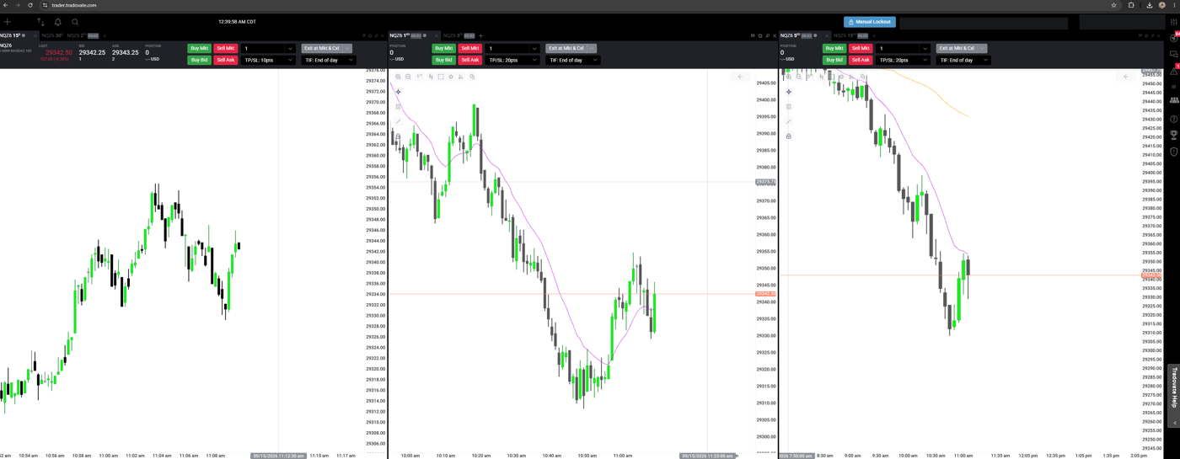
Task: Open the middle panel settings gear icon in the tab bar
Action: (759, 35)
